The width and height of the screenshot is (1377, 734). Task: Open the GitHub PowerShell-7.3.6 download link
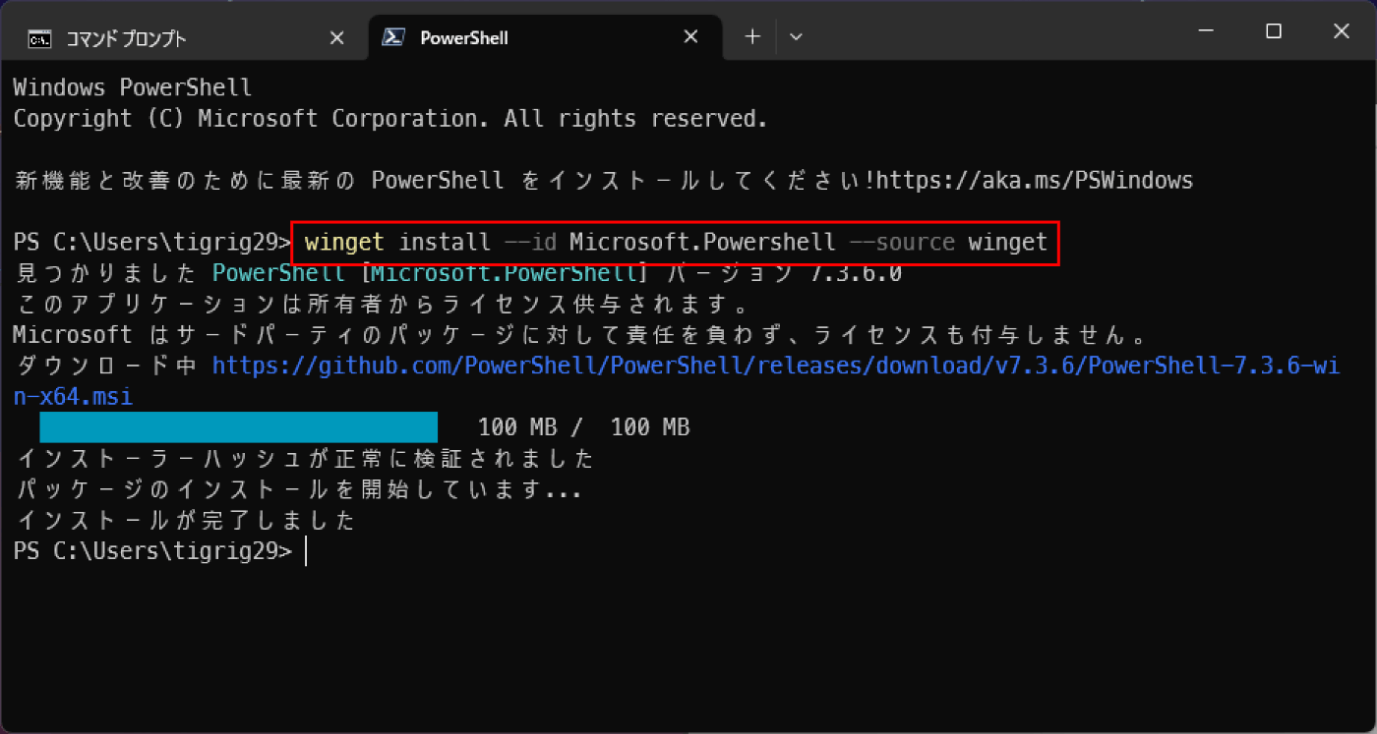[x=678, y=380]
